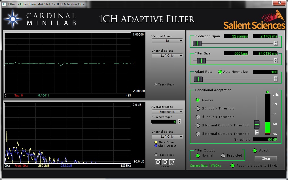
Task: Click the zoom reset magnifier icon
Action: (172, 162)
